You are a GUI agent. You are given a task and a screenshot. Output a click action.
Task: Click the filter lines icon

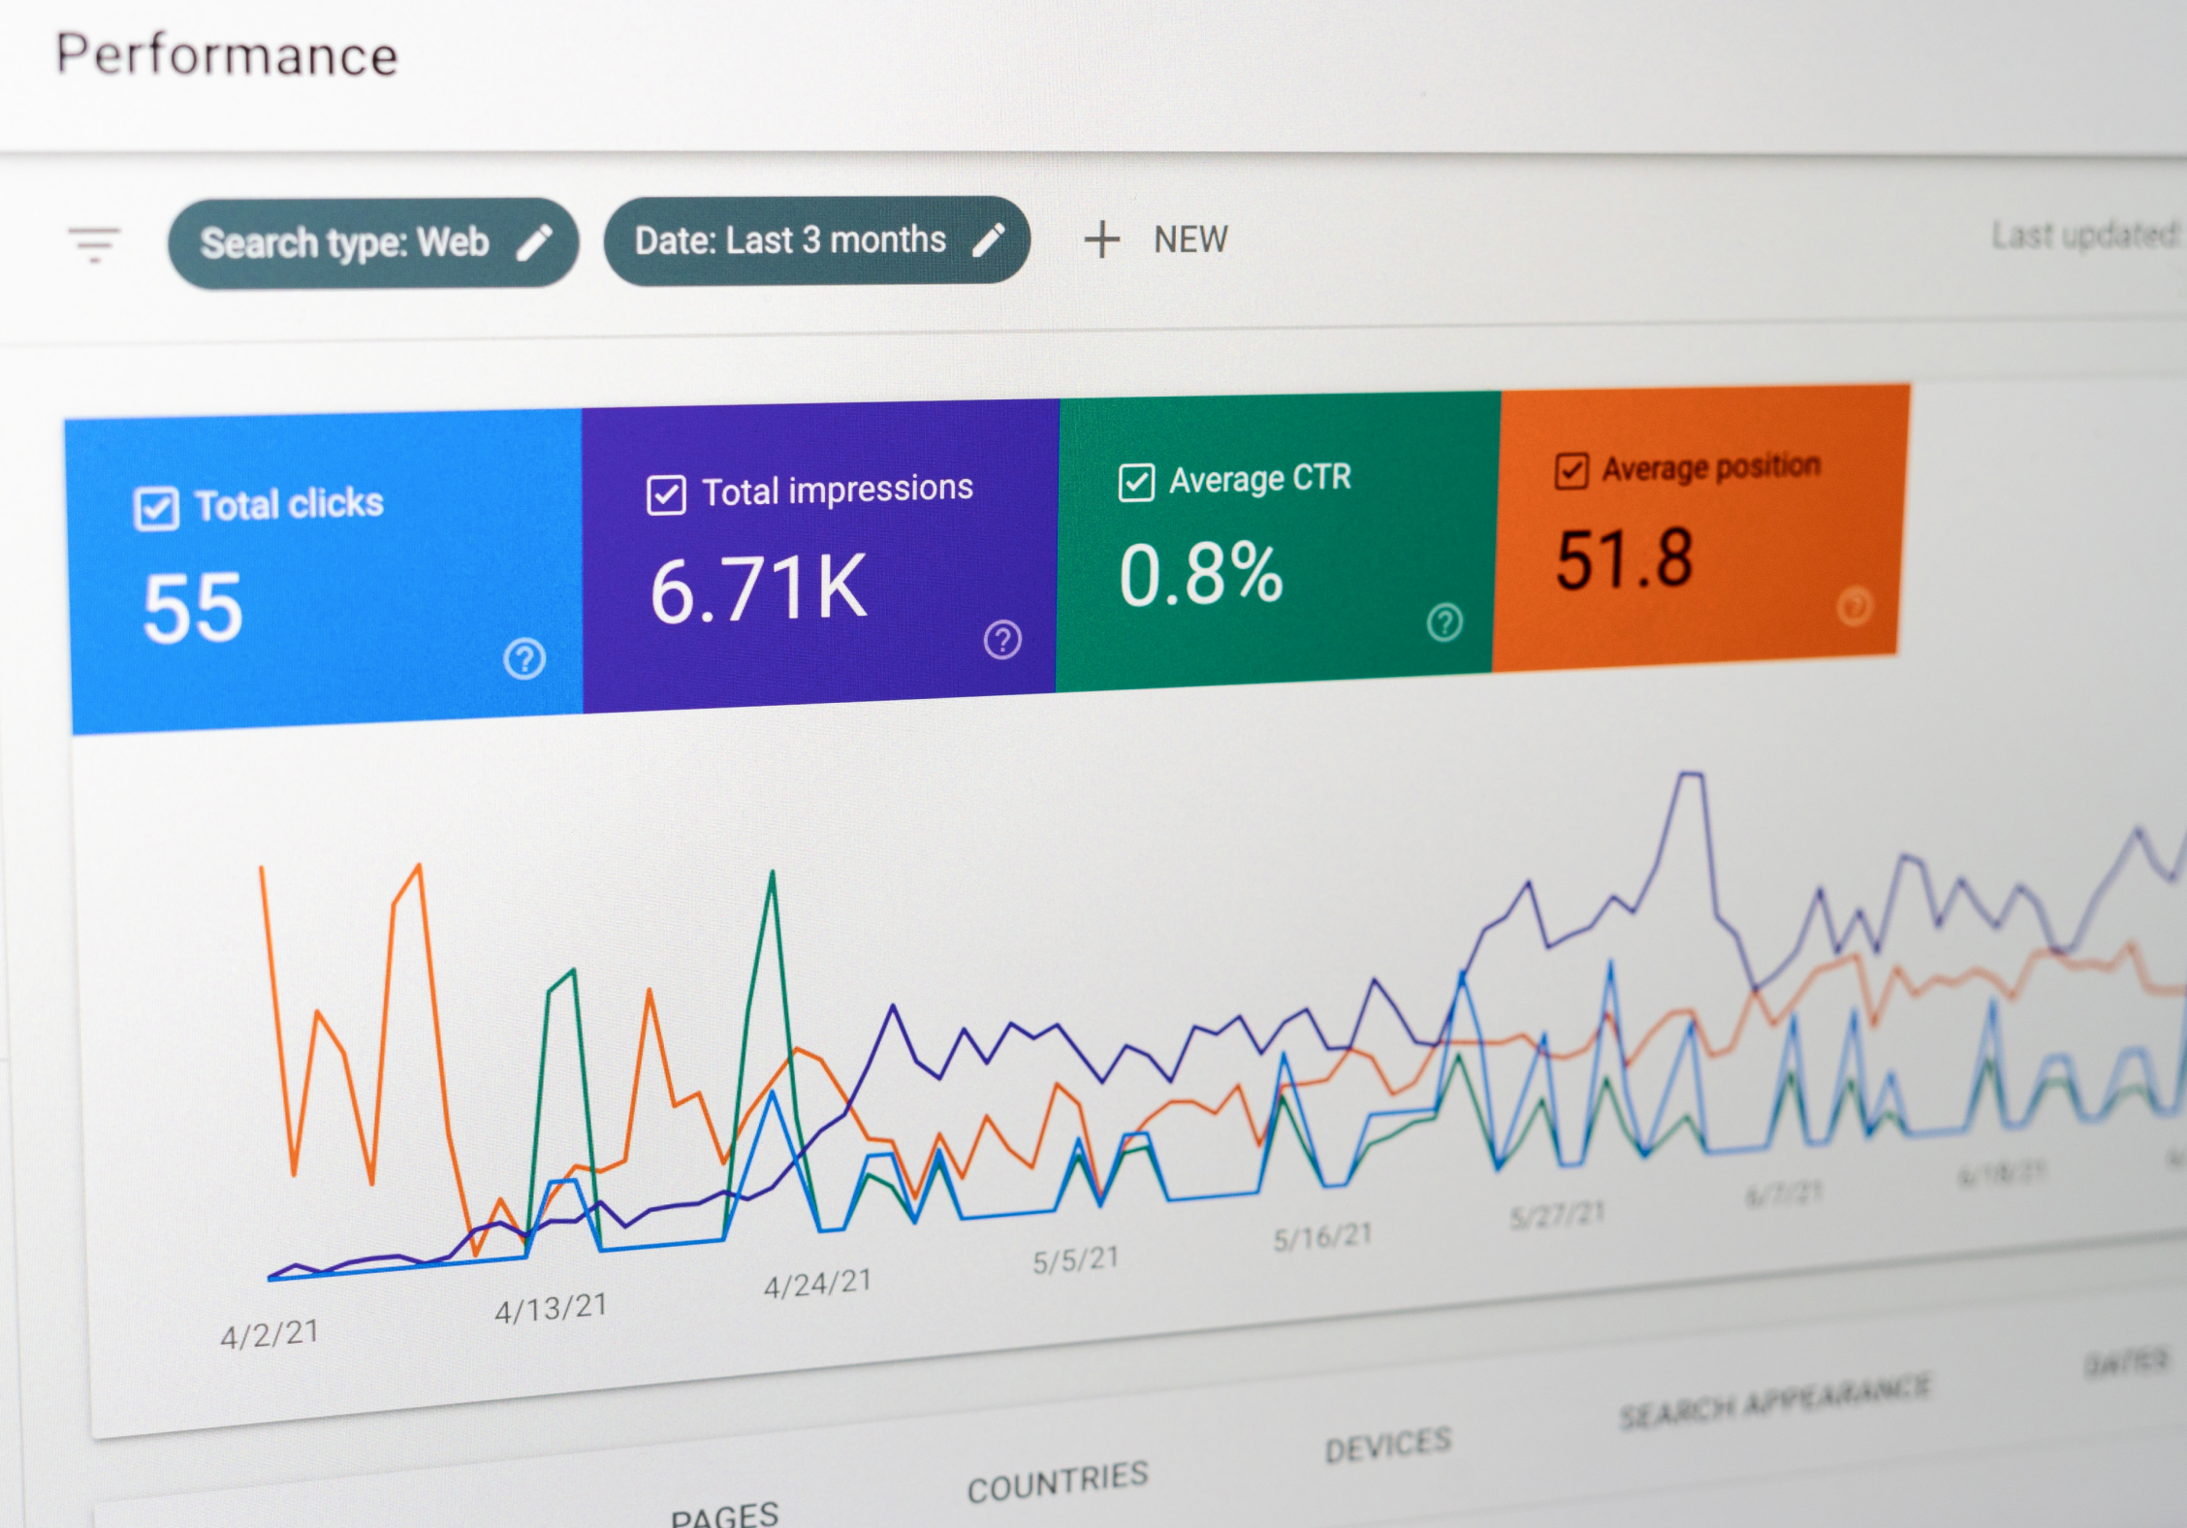94,243
